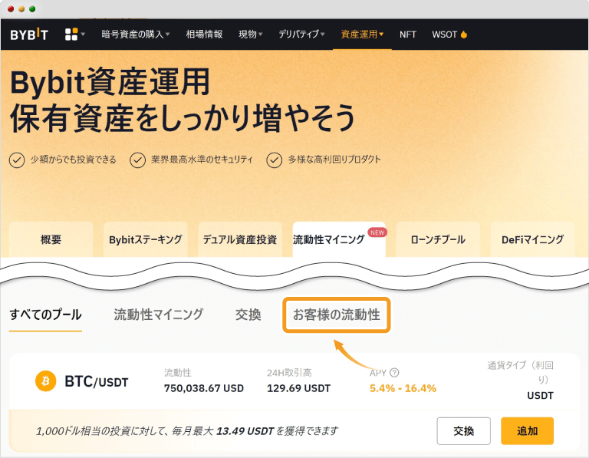Click checkmark icon beside 業界最高水準のセキュリティ

coord(137,160)
